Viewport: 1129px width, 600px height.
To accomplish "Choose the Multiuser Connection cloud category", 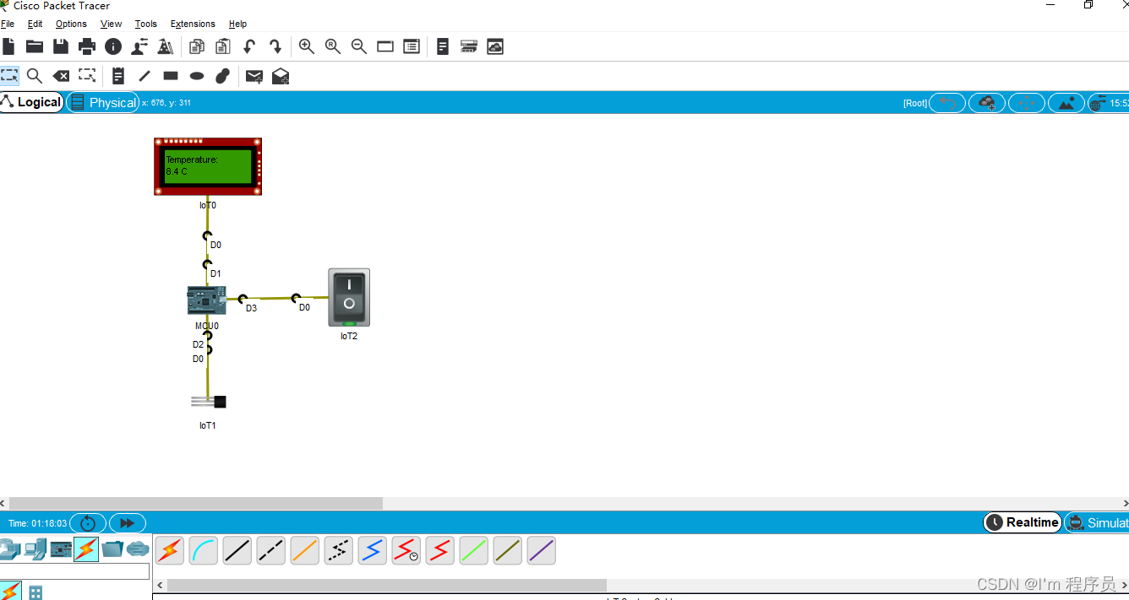I will [138, 549].
